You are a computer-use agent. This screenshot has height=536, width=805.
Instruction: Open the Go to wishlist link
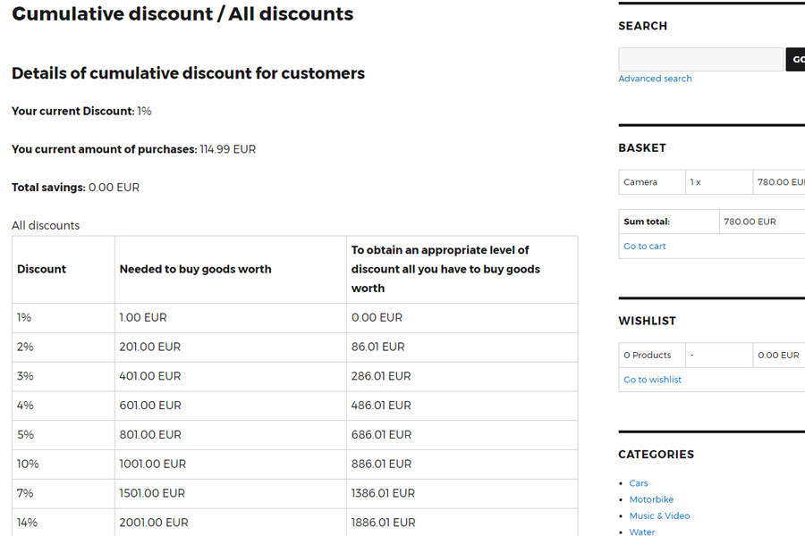tap(652, 380)
